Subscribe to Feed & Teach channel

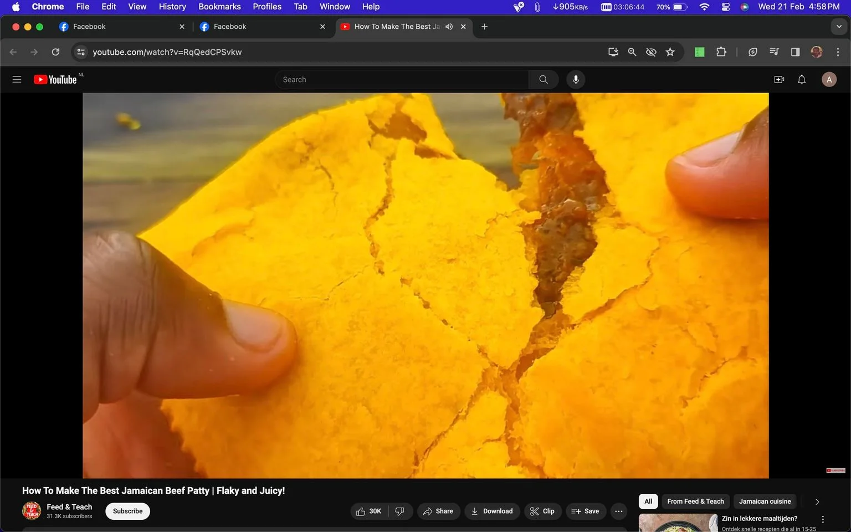pos(127,511)
